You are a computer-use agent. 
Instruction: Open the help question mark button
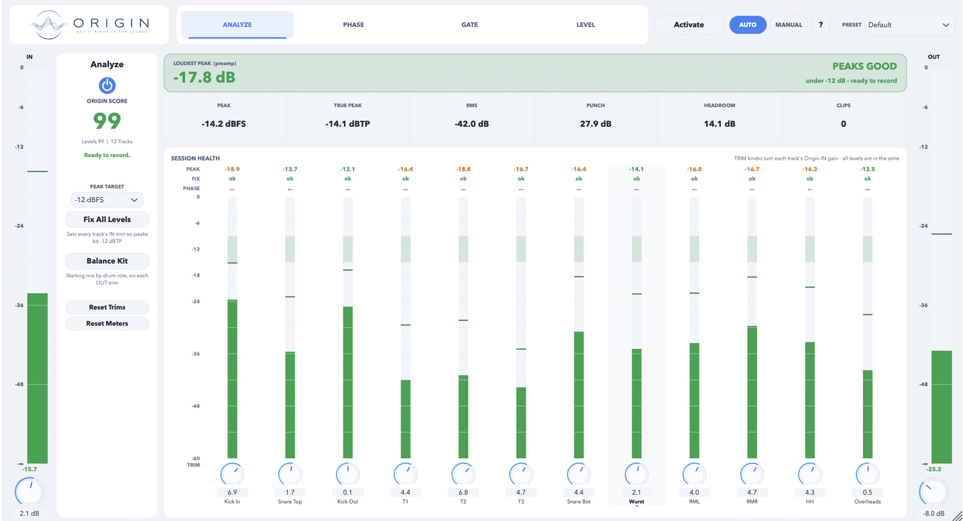pos(821,25)
